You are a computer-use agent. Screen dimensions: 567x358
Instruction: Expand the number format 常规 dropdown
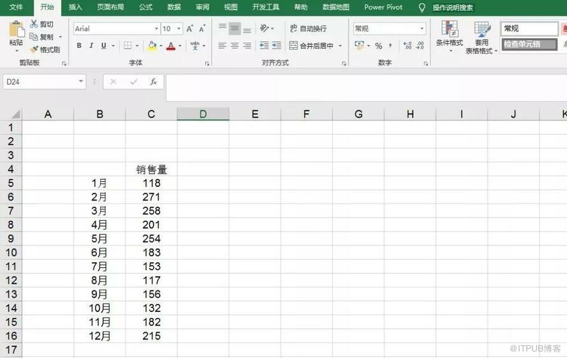tap(422, 29)
